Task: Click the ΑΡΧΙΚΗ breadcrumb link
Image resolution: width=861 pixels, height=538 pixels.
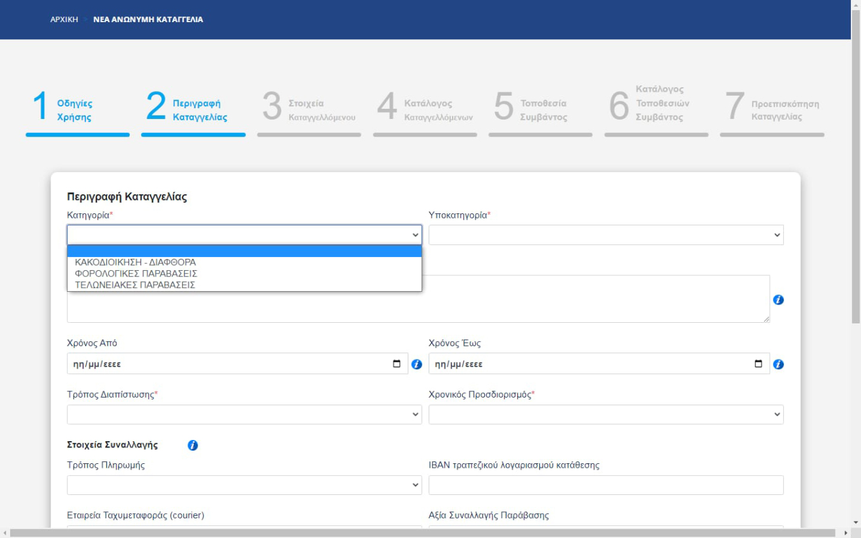Action: point(64,20)
